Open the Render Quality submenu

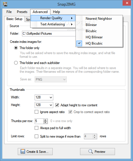point(53,18)
